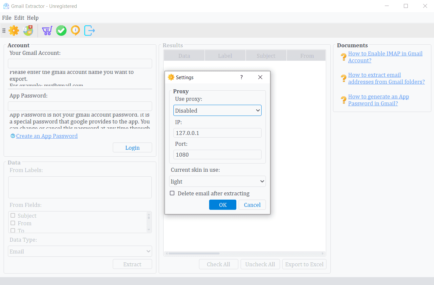Open 'Create an App Password' link
The image size is (434, 285).
pyautogui.click(x=47, y=136)
